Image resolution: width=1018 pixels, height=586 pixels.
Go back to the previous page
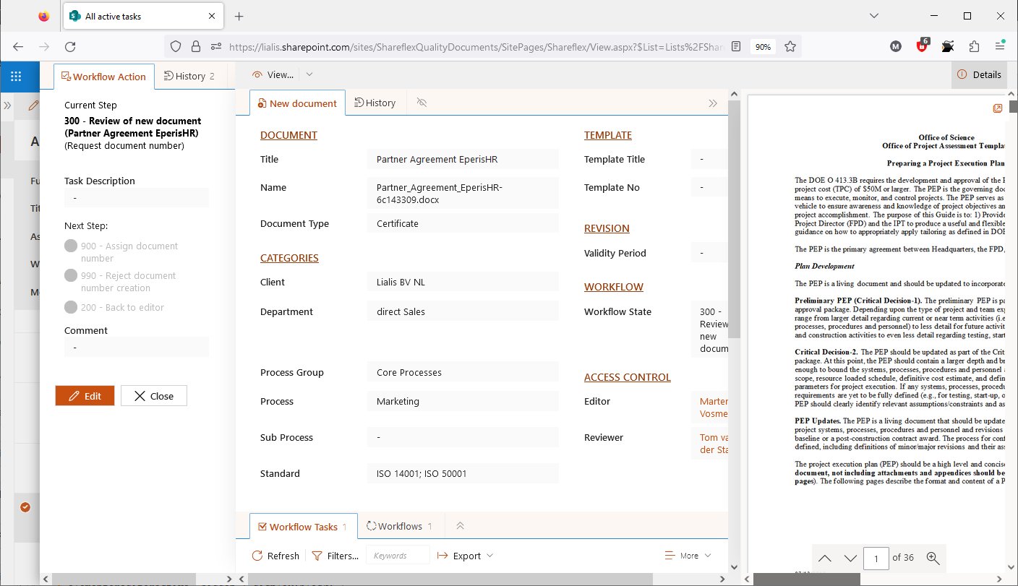coord(18,46)
